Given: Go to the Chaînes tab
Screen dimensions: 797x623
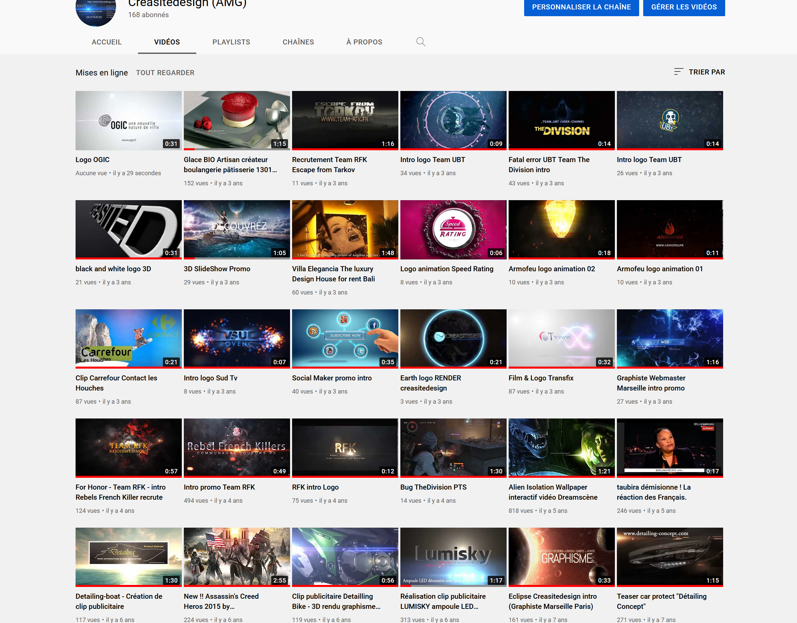Looking at the screenshot, I should pos(298,42).
